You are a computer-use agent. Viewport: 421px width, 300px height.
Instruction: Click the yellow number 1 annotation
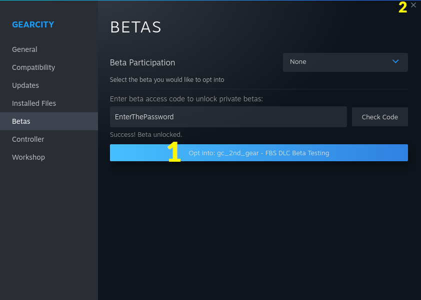point(173,152)
